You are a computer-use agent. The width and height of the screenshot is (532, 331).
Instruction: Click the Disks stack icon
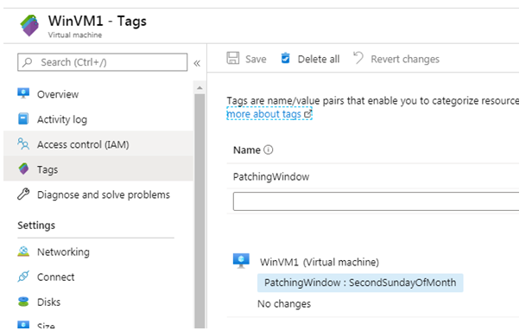(23, 302)
